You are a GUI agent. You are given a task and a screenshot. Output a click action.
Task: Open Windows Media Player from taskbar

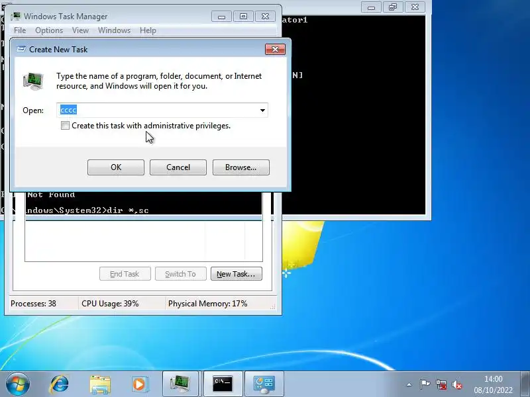(140, 384)
